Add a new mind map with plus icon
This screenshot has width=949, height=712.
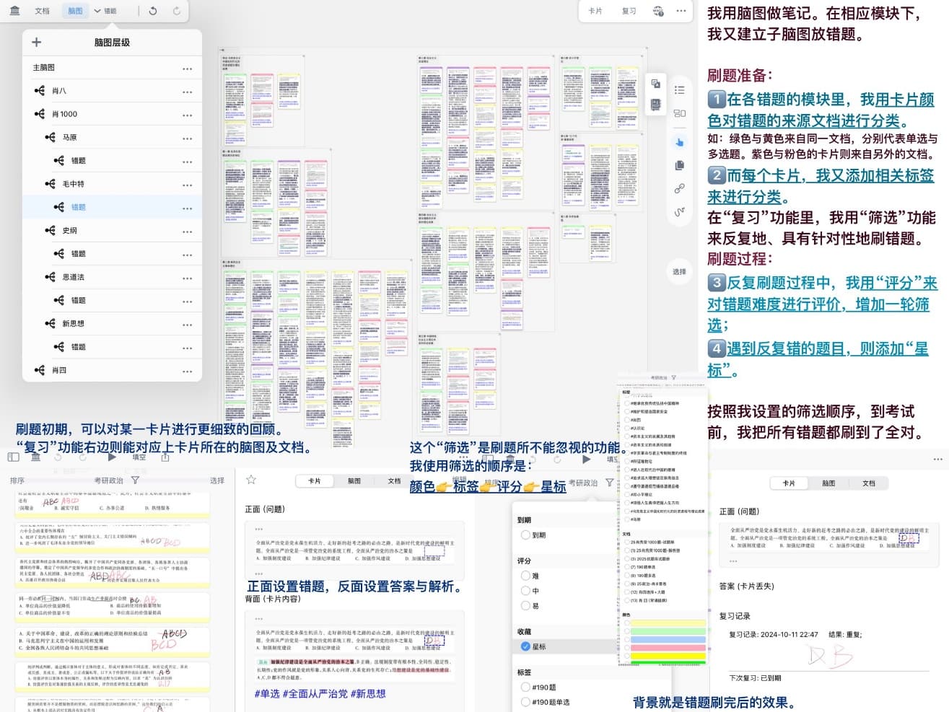[x=37, y=43]
